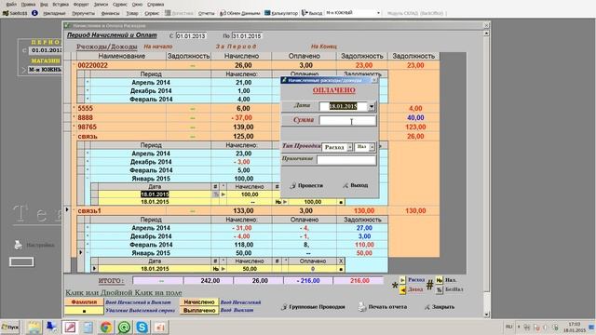Expand the 5555 row
596x335 pixels.
74,108
